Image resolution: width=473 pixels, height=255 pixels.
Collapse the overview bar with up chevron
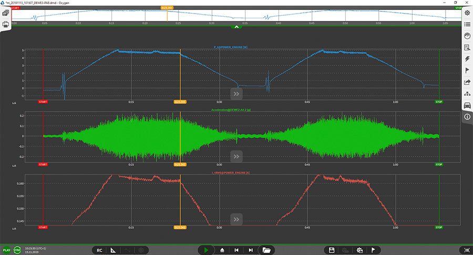coord(236,27)
